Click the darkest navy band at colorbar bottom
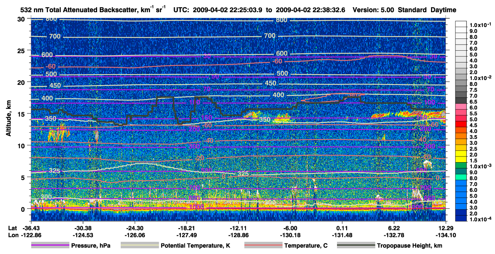495x254 pixels. click(x=461, y=218)
